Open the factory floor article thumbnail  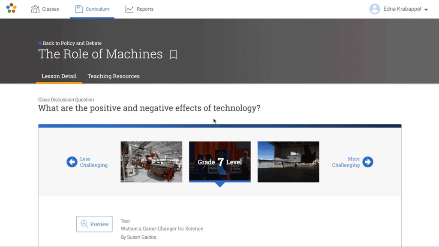tap(151, 161)
